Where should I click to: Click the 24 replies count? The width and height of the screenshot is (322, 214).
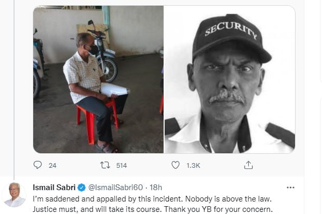coord(52,165)
